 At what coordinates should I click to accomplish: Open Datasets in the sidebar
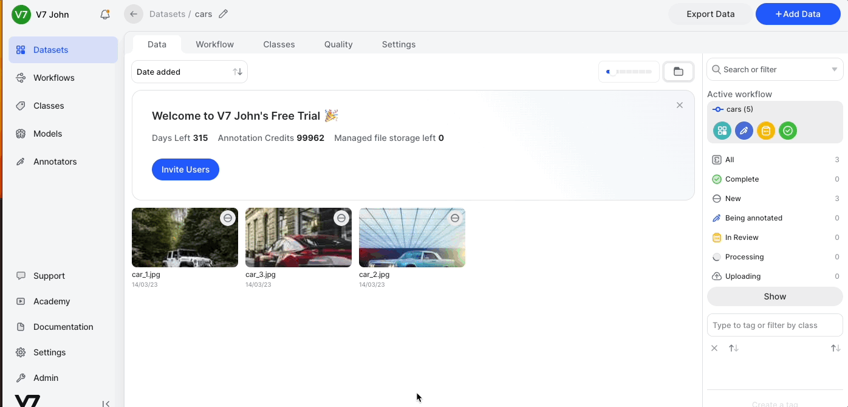click(63, 50)
